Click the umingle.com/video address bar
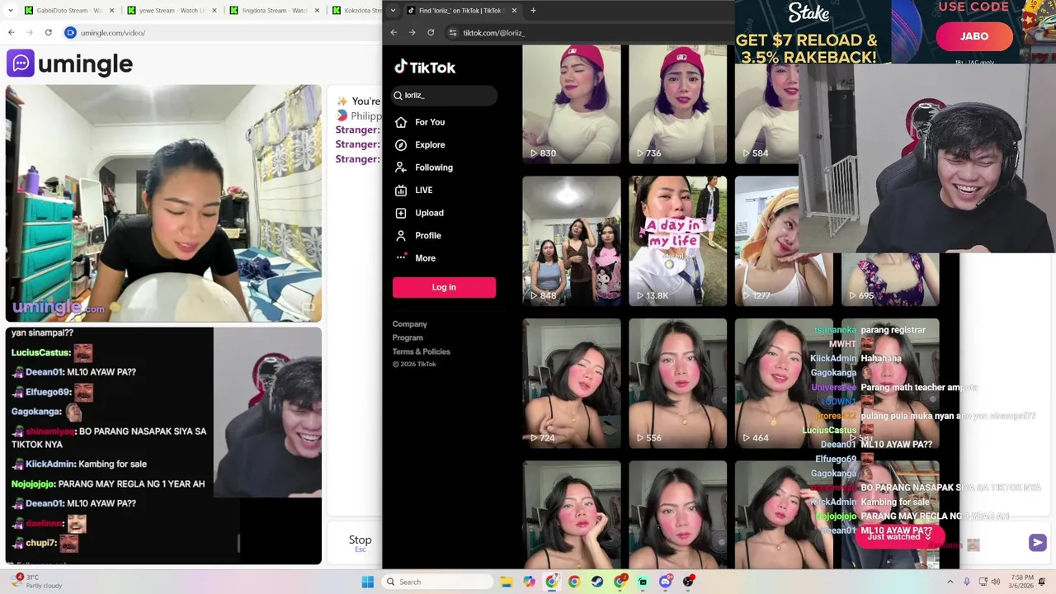1056x594 pixels. click(x=223, y=32)
